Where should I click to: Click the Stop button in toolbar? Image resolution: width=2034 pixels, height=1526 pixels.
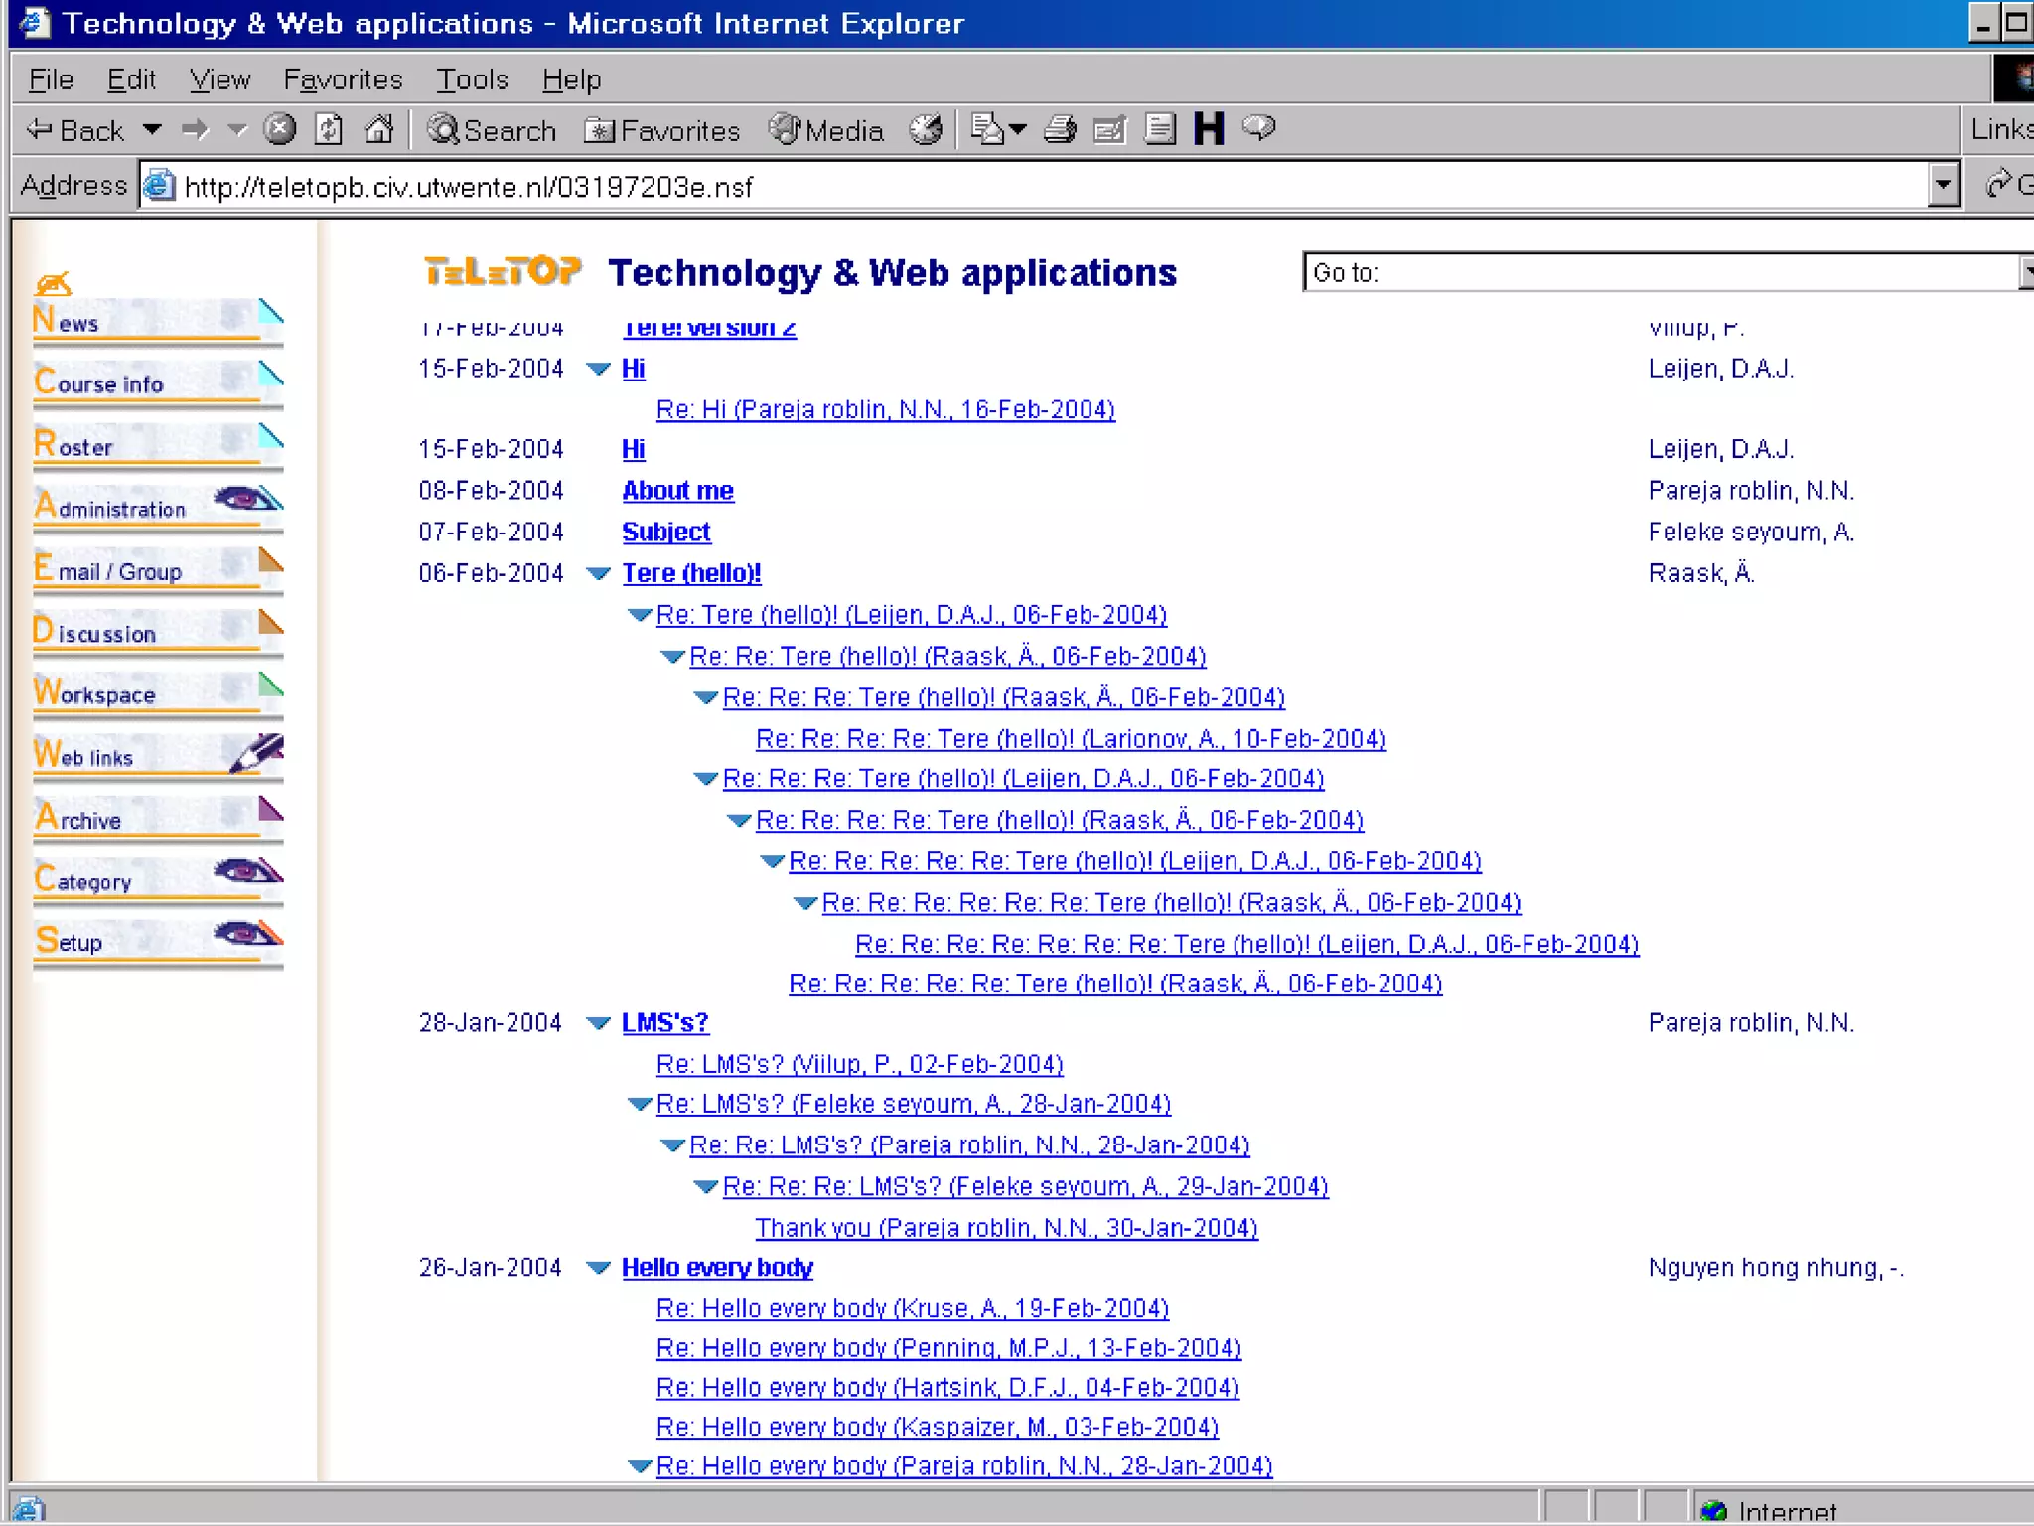pos(280,129)
